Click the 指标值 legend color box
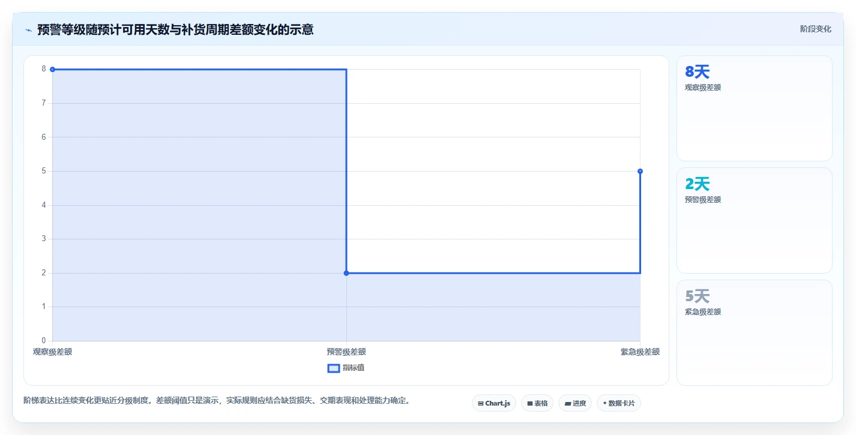 point(334,368)
